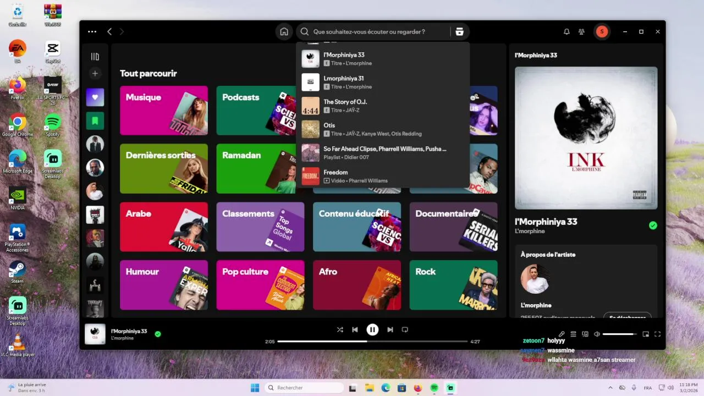Go to Spotify Home via house icon
Image resolution: width=704 pixels, height=396 pixels.
(284, 32)
